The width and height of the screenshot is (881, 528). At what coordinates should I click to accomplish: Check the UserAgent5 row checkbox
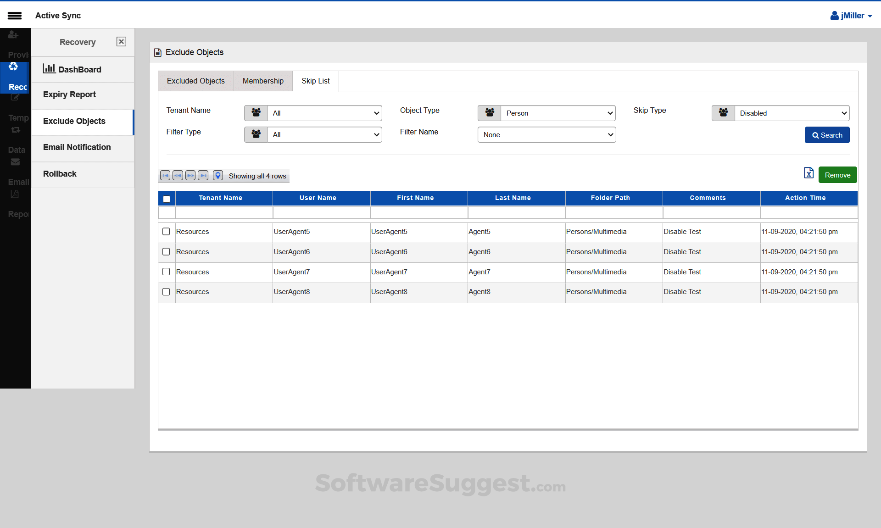pyautogui.click(x=166, y=232)
